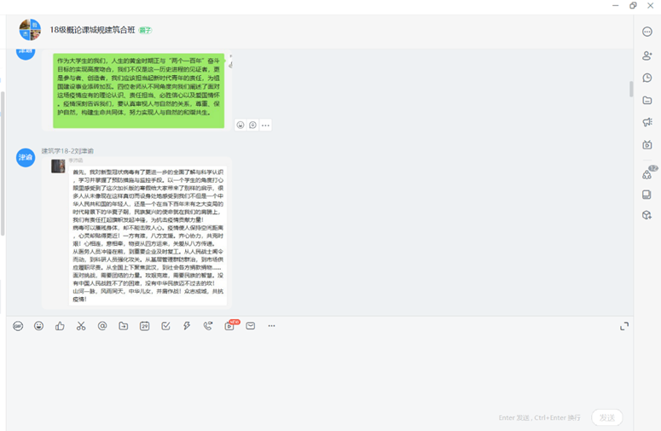Open the calendar schedule icon showing 29
Screen dimensions: 661x431
pos(145,326)
